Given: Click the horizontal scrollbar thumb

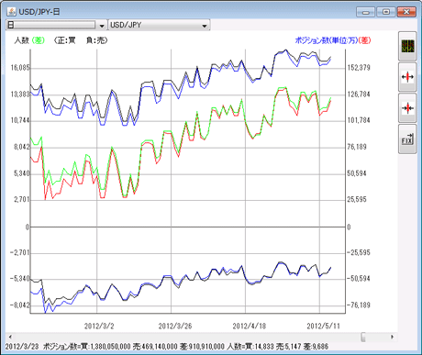Looking at the screenshot, I should point(363,337).
